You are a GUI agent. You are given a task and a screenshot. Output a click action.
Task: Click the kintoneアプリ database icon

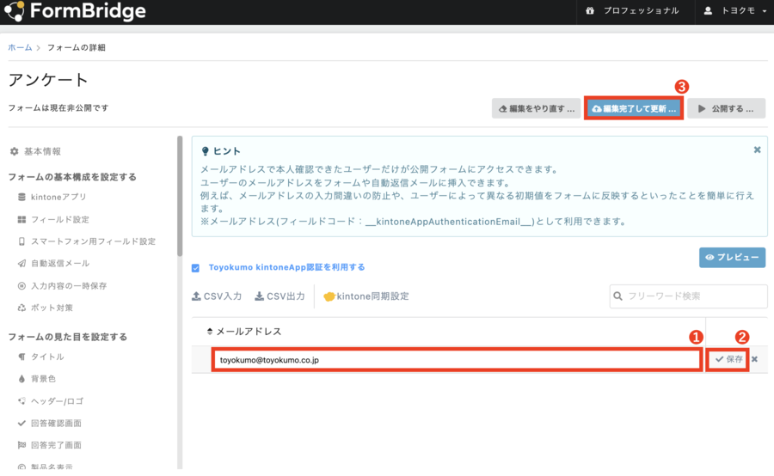tap(21, 198)
